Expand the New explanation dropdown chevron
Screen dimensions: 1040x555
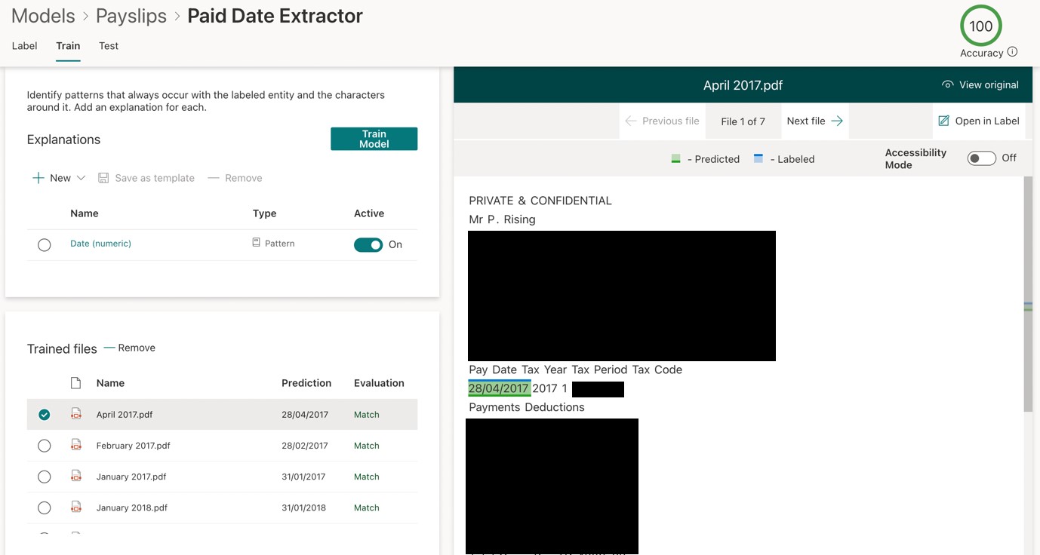click(x=80, y=178)
